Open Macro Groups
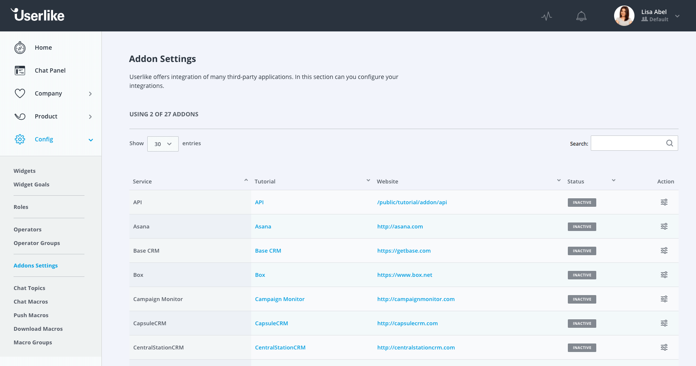This screenshot has height=366, width=696. (33, 342)
